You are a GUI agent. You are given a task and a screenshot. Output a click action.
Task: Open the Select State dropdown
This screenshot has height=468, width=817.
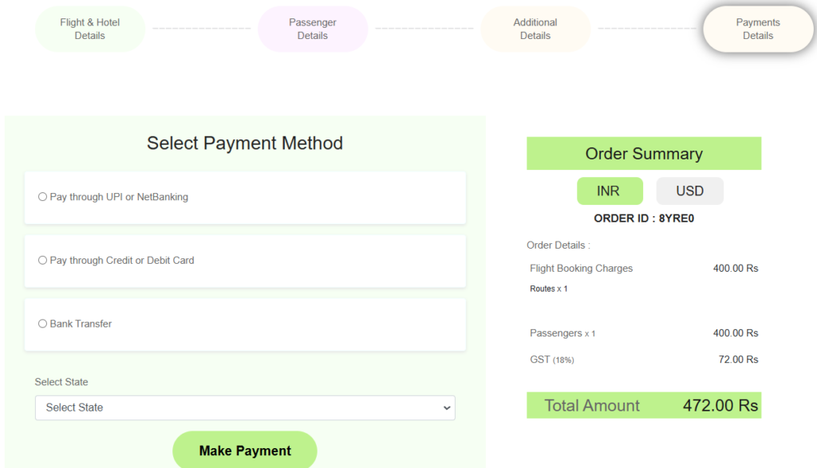[244, 407]
